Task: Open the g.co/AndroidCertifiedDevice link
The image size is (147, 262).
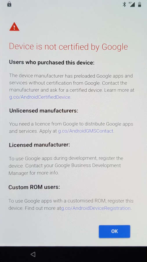Action: 40,97
